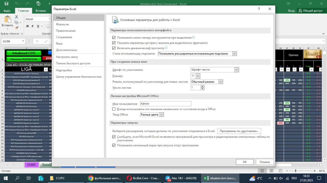Toggle bold Ж formatting button
The image size is (327, 183).
click(x=28, y=26)
